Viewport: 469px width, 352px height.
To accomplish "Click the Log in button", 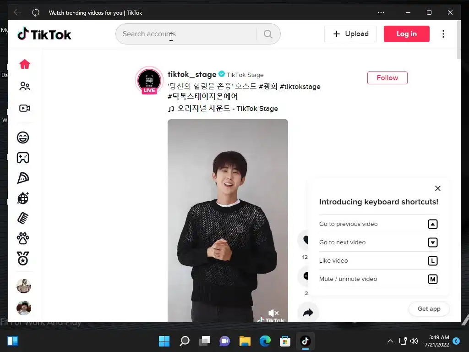I will coord(407,34).
